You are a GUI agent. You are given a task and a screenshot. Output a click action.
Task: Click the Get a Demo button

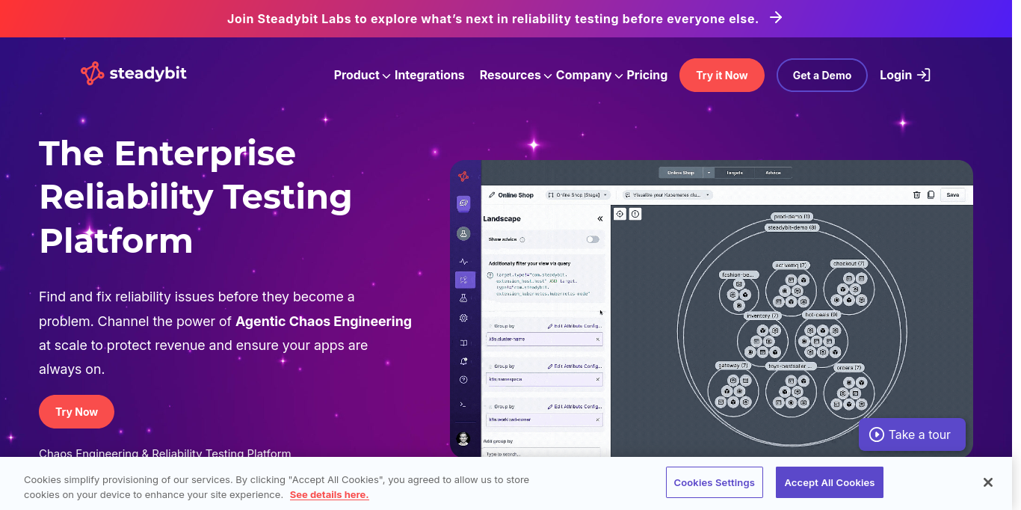click(x=822, y=75)
